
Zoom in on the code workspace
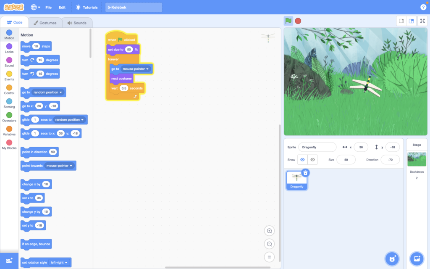click(269, 230)
